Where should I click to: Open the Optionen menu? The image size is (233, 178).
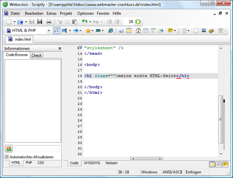[85, 13]
